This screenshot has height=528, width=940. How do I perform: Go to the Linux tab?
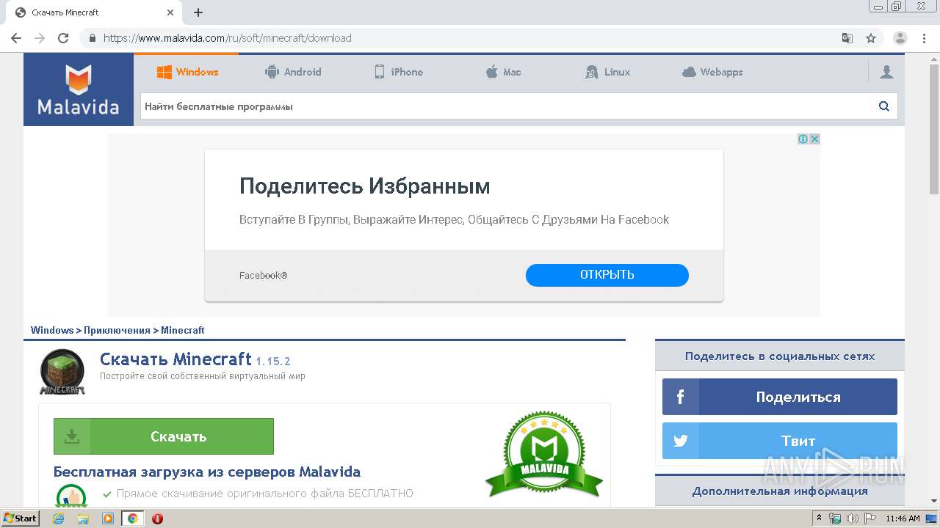click(x=608, y=72)
